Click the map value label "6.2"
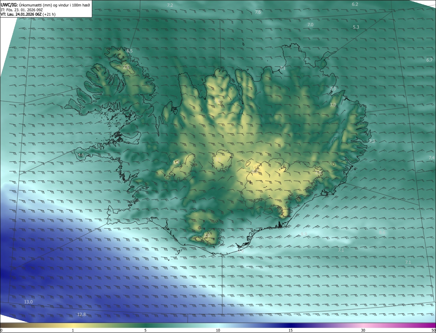This screenshot has height=333, width=436. click(x=355, y=4)
